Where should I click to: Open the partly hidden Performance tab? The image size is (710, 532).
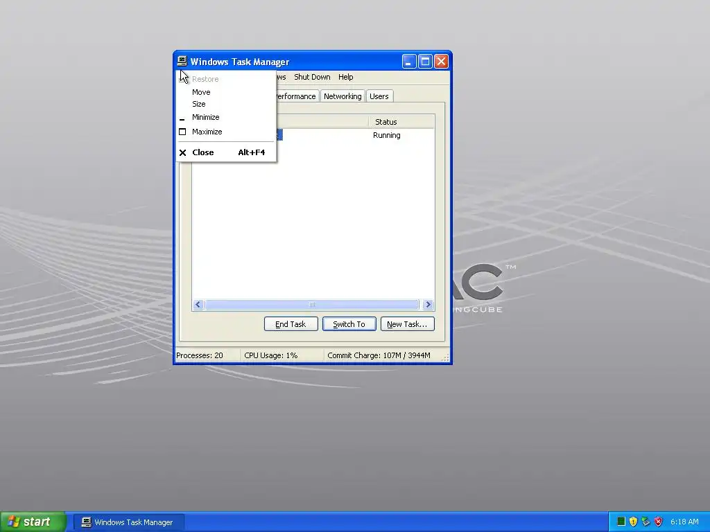(x=297, y=96)
